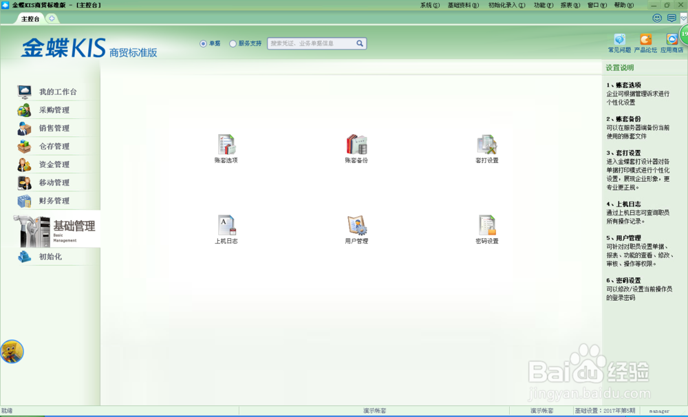The image size is (688, 417).
Task: Click the cartoon mascot avatar icon
Action: [12, 352]
